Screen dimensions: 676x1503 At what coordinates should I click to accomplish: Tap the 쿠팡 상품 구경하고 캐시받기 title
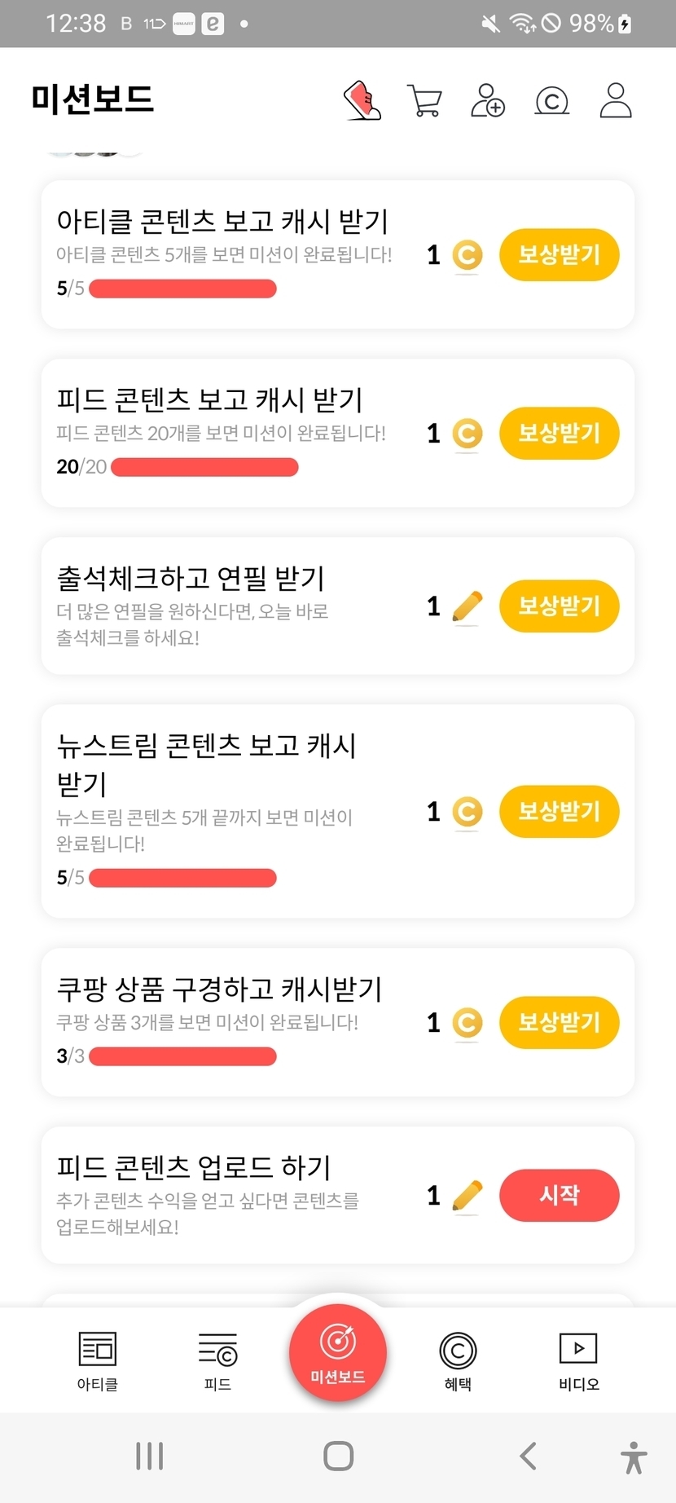click(219, 989)
